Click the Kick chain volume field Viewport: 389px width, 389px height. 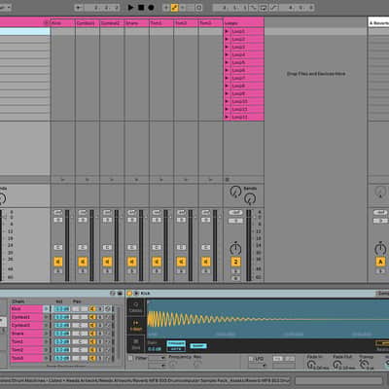(x=62, y=309)
